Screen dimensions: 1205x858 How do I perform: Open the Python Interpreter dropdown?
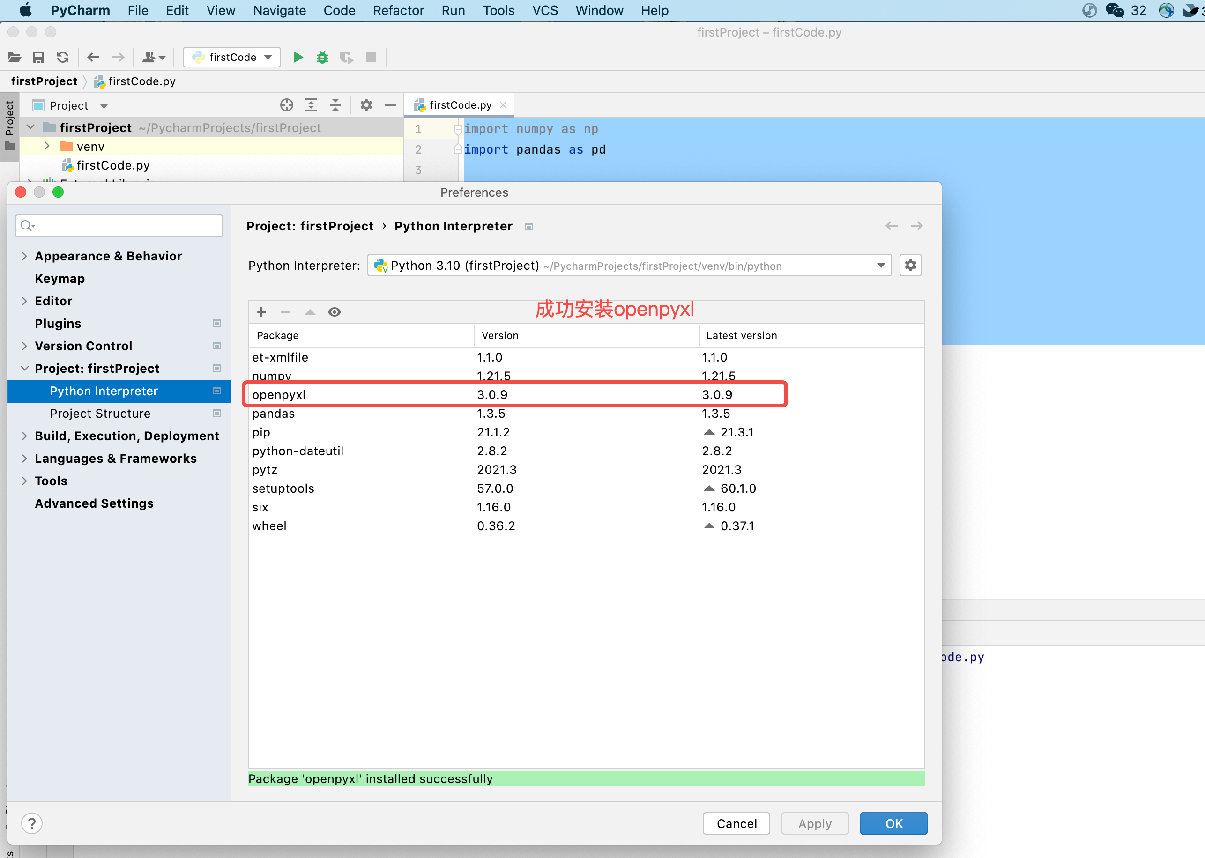pyautogui.click(x=880, y=265)
